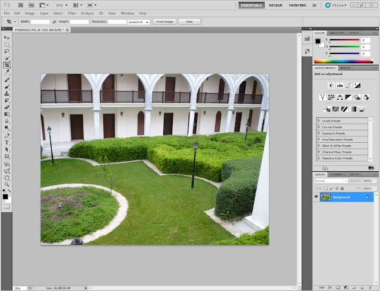Select the Pen tool
This screenshot has height=291, width=380.
pyautogui.click(x=7, y=136)
